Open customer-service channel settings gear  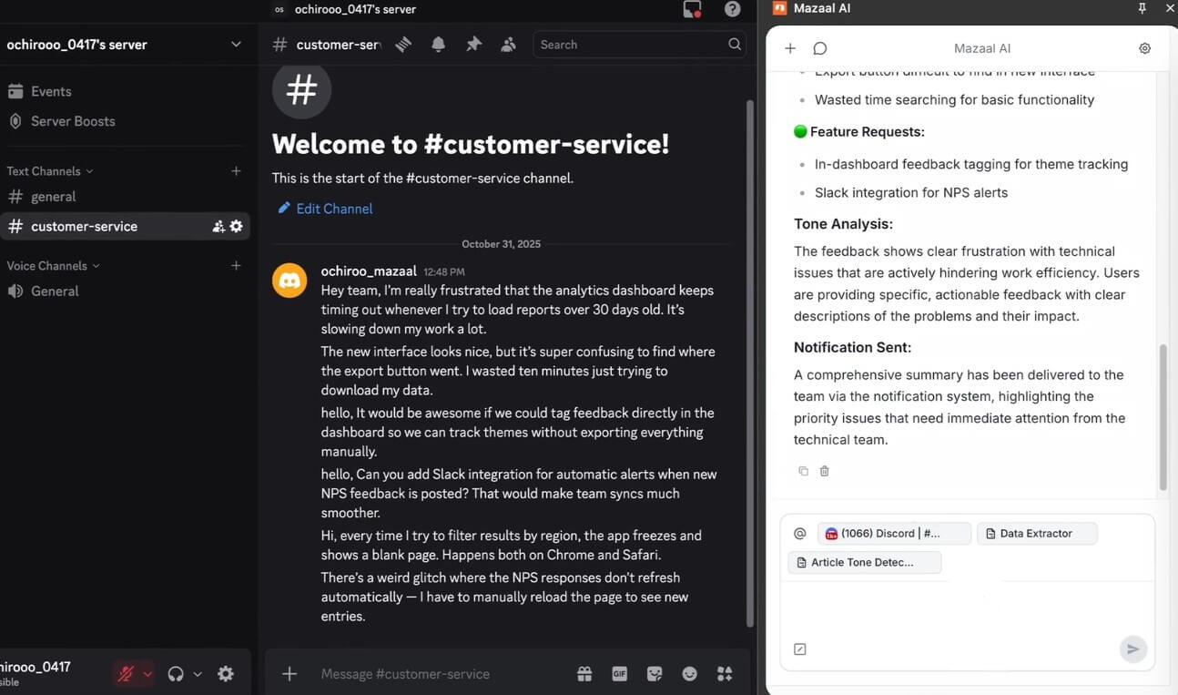pyautogui.click(x=237, y=227)
